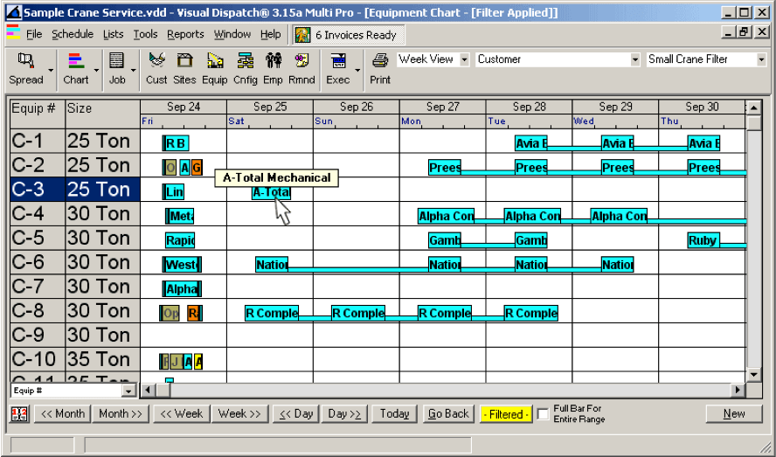Image resolution: width=776 pixels, height=457 pixels.
Task: Click the horizontal scrollbar right arrow
Action: pos(738,391)
